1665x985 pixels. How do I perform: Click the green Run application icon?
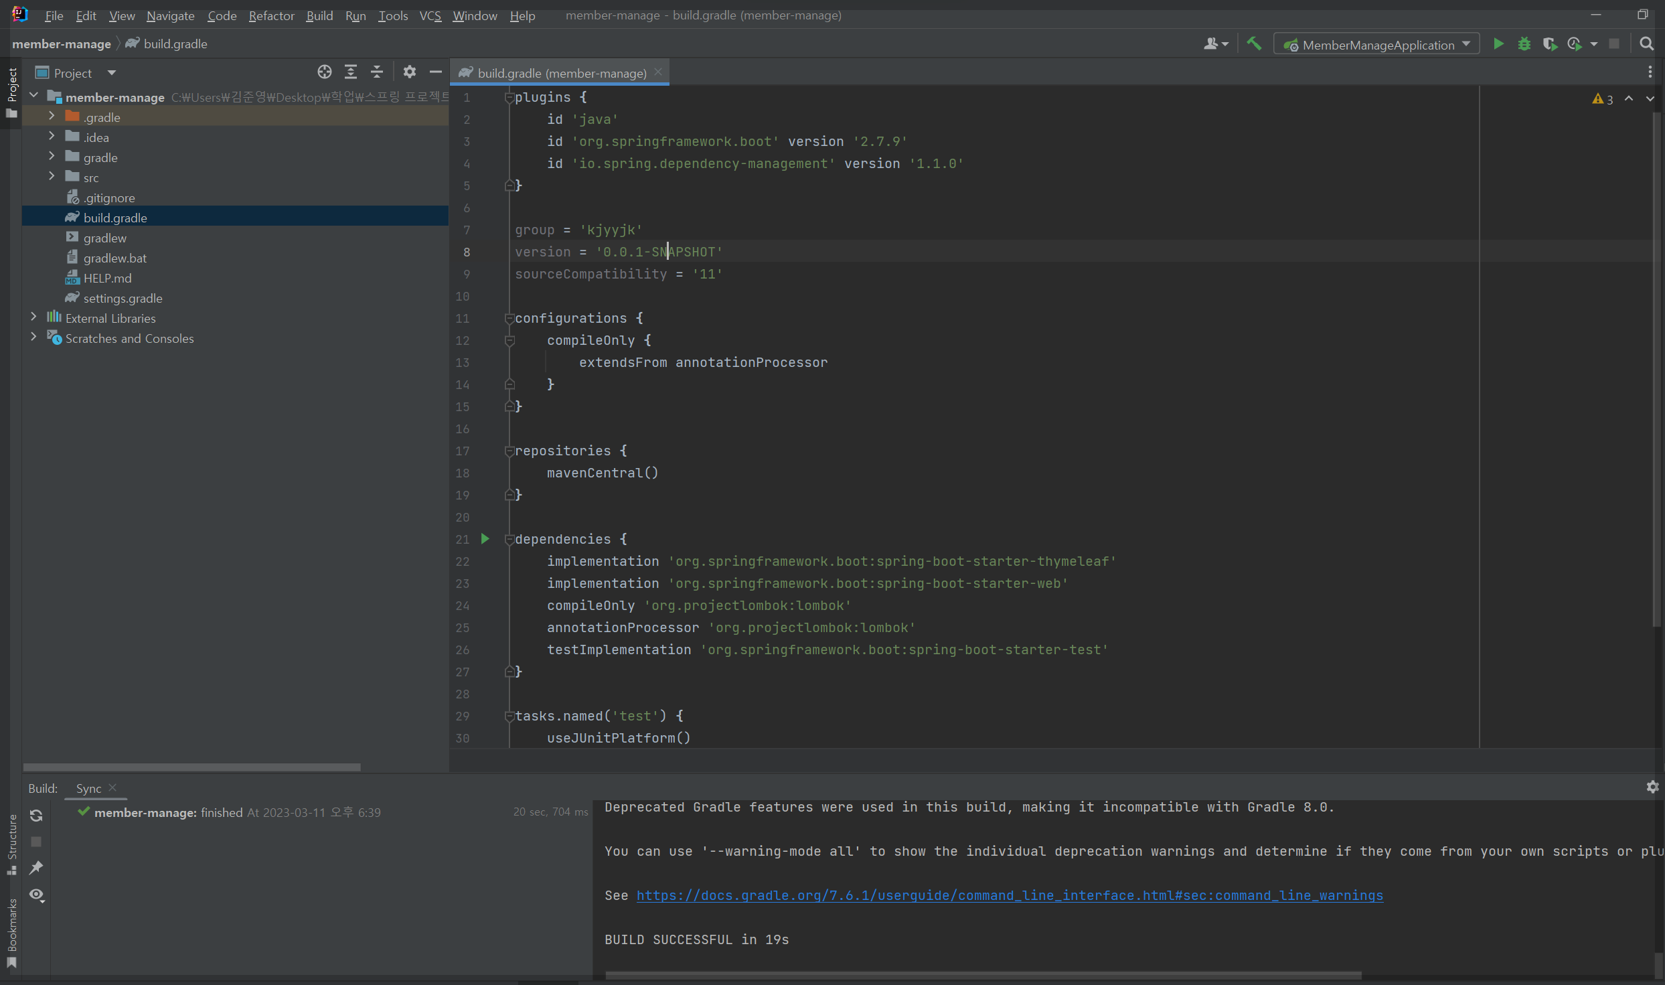click(x=1498, y=44)
